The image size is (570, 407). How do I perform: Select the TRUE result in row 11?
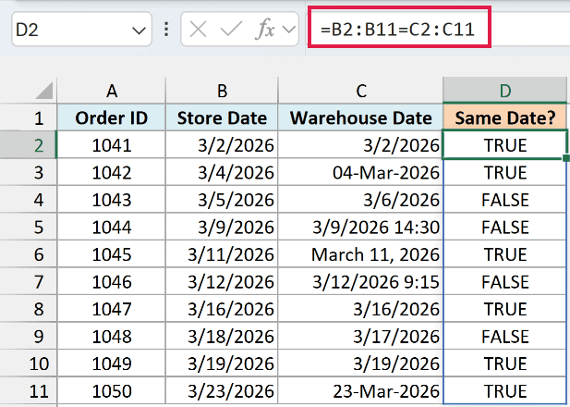click(505, 390)
